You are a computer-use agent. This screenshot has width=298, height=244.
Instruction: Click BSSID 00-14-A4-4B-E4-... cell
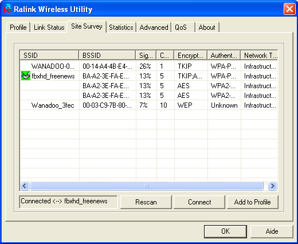coord(107,66)
